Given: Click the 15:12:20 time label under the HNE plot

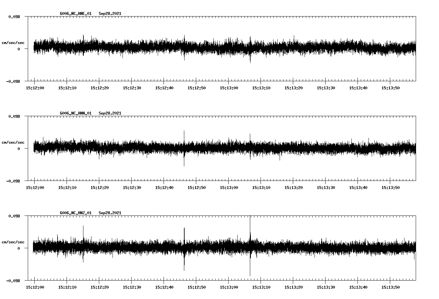Looking at the screenshot, I should 100,88.
